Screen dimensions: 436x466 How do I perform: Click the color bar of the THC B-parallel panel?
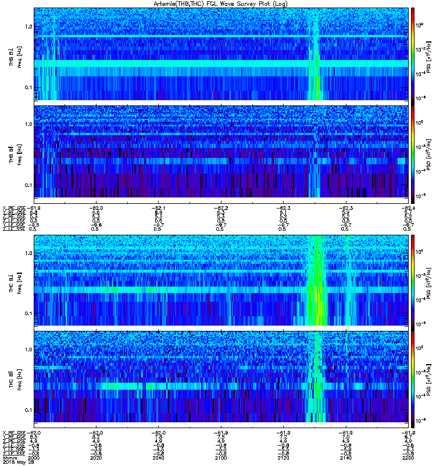[413, 380]
